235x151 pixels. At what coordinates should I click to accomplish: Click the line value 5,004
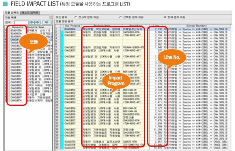coord(159,32)
